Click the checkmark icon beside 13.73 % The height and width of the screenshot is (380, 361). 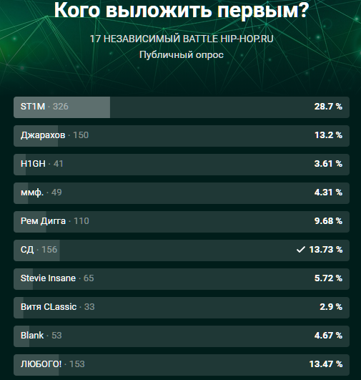coord(300,250)
